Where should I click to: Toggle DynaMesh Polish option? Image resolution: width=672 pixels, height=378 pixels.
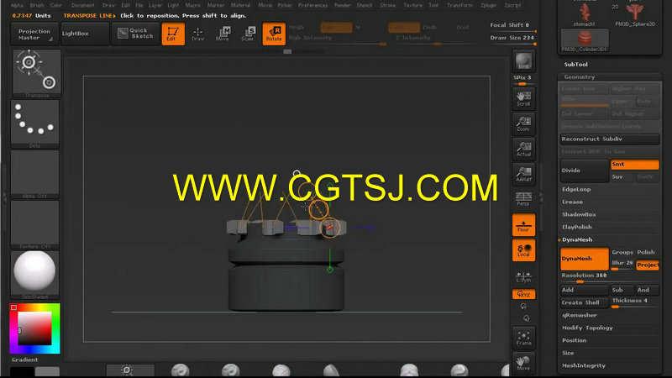coord(646,253)
